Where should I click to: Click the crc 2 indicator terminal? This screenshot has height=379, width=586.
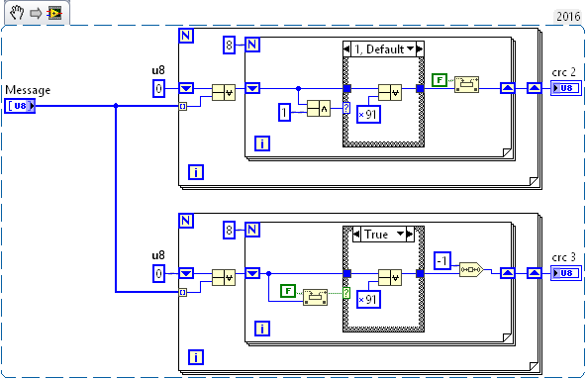click(566, 88)
